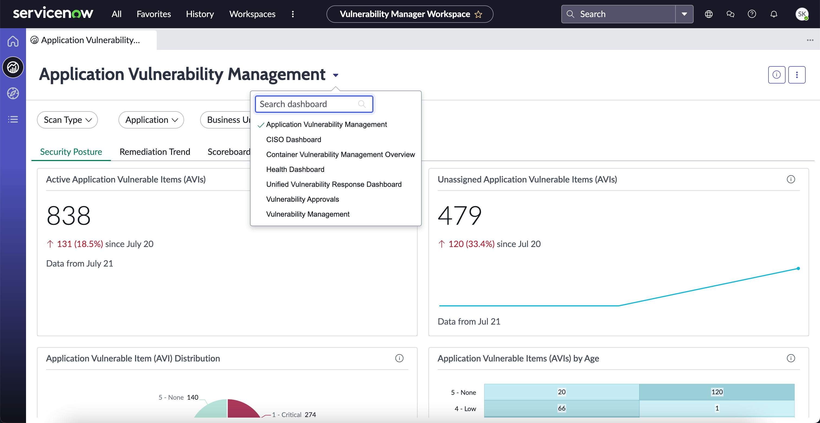Open the History menu
This screenshot has height=423, width=820.
(200, 14)
